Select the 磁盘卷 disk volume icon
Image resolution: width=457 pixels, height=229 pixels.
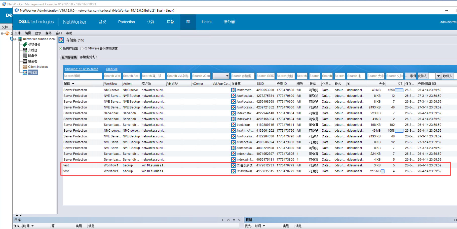(25, 56)
